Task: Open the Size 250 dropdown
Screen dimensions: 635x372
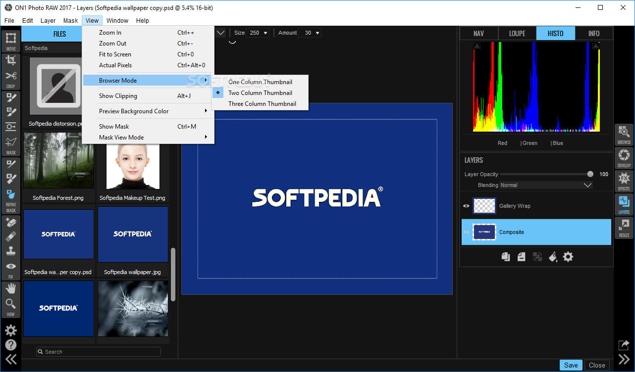Action: click(258, 33)
